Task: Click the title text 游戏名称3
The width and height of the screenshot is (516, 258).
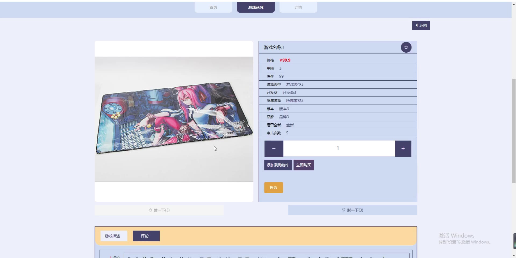Action: (274, 47)
